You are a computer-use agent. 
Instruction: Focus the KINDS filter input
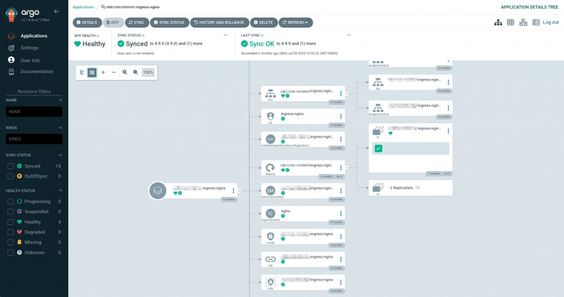tap(34, 139)
